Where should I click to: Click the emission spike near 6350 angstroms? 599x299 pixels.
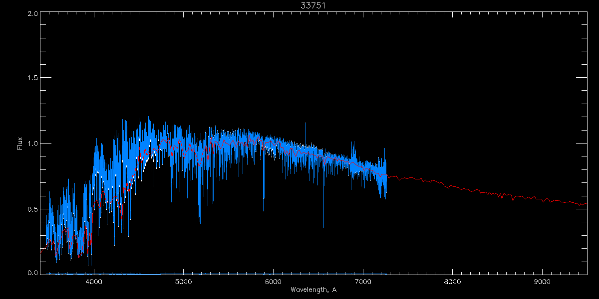[x=305, y=132]
